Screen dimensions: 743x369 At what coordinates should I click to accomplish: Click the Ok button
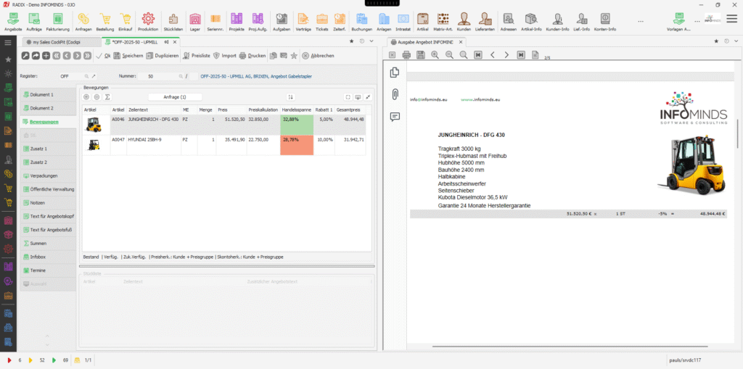pos(104,56)
